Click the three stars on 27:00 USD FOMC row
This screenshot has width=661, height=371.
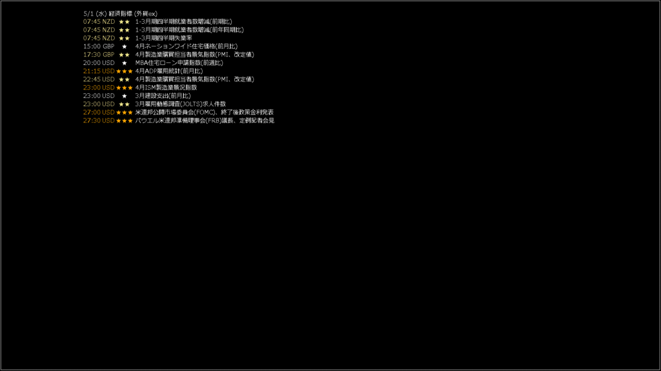125,113
